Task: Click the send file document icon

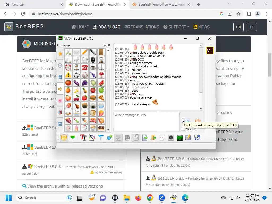Action: (x=145, y=138)
